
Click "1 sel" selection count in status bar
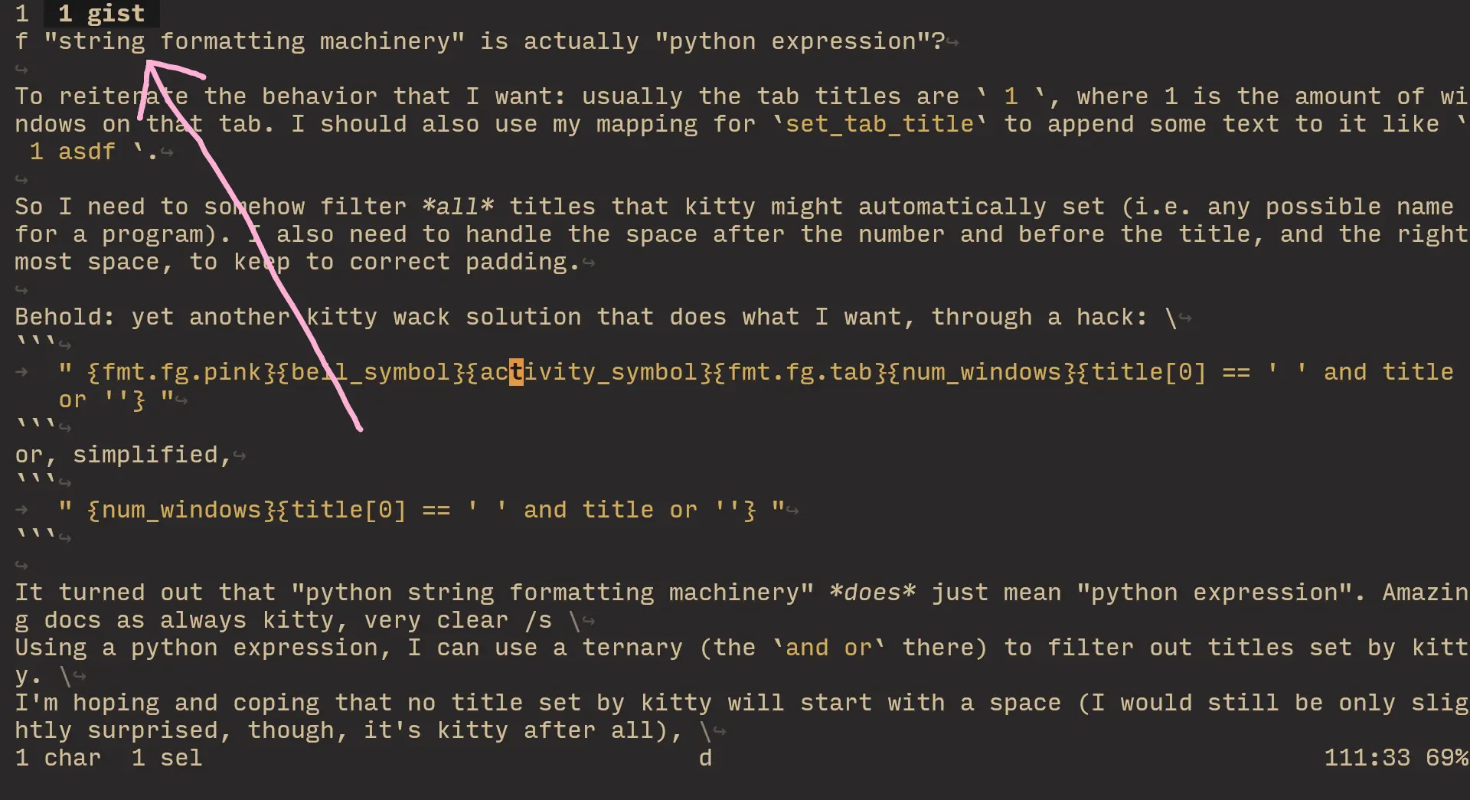[167, 758]
